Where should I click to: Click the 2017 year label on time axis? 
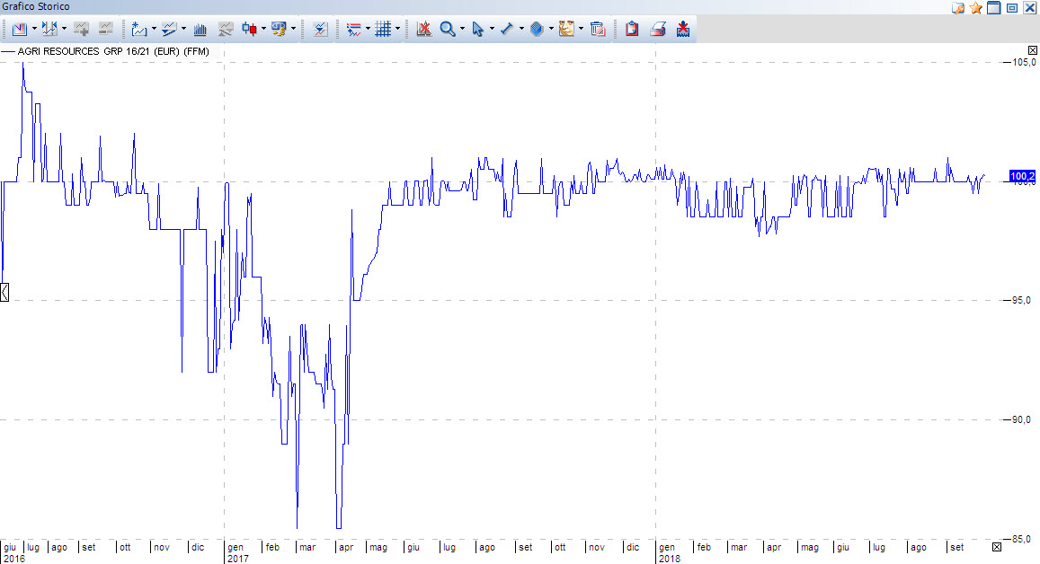pyautogui.click(x=238, y=559)
